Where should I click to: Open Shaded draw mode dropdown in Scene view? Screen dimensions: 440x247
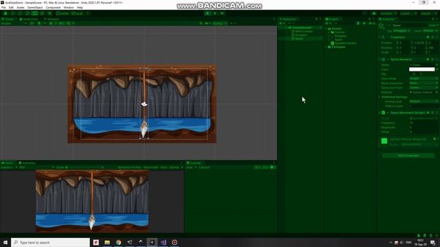tap(14, 23)
